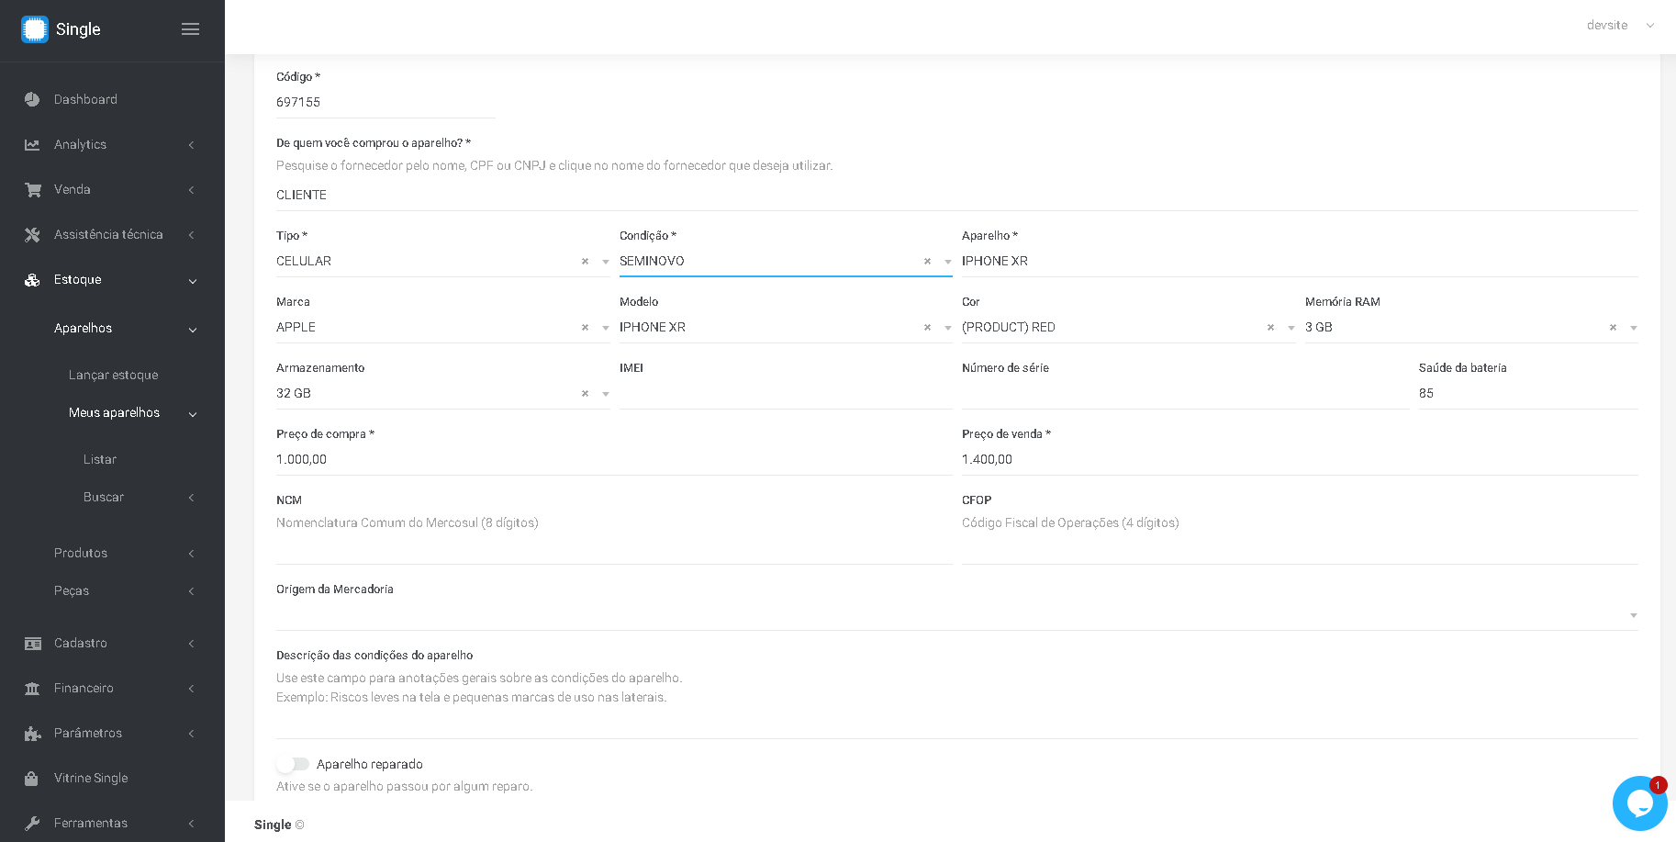
Task: Click the device conditions description textarea
Action: 957,723
